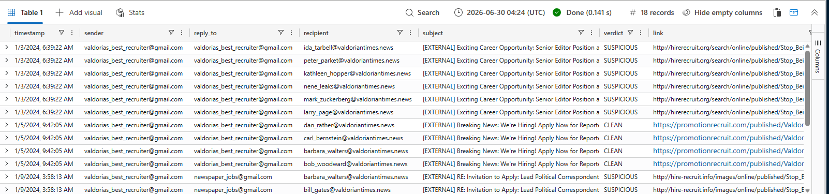Select the 18 records count text

[657, 12]
